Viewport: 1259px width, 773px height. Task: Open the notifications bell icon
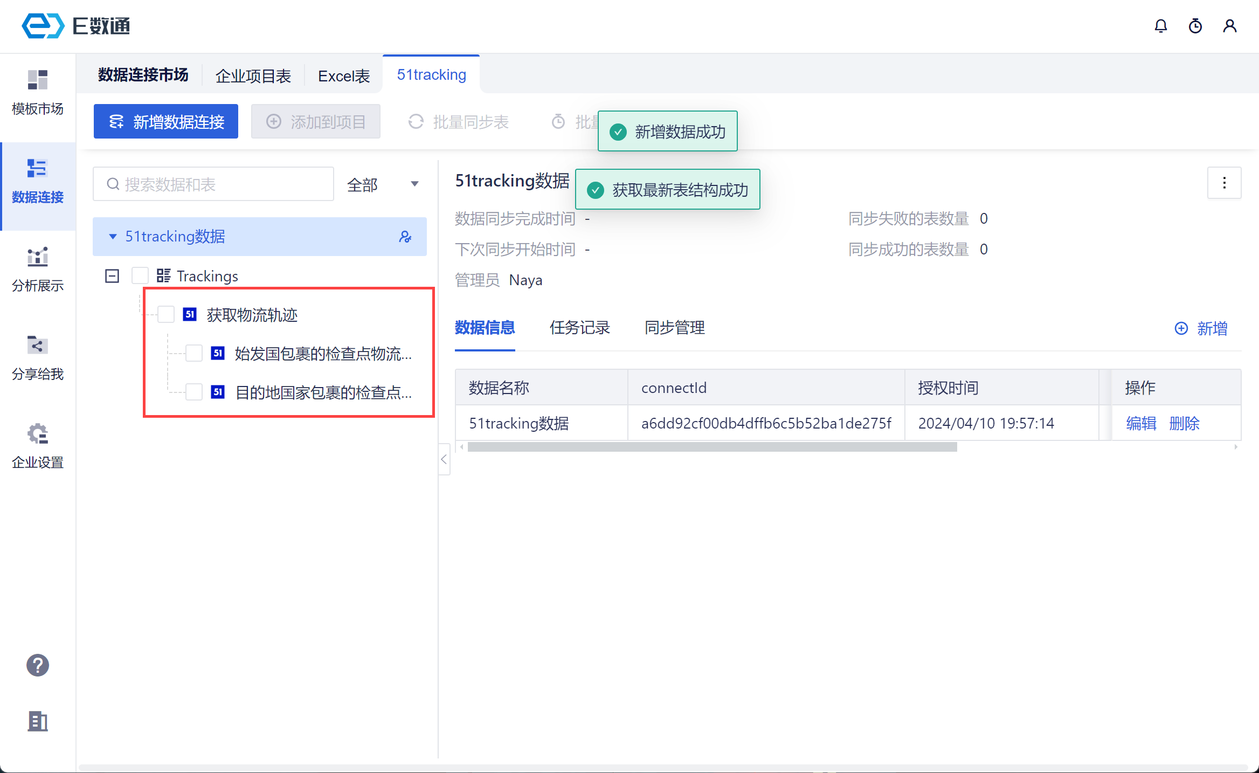click(1160, 26)
